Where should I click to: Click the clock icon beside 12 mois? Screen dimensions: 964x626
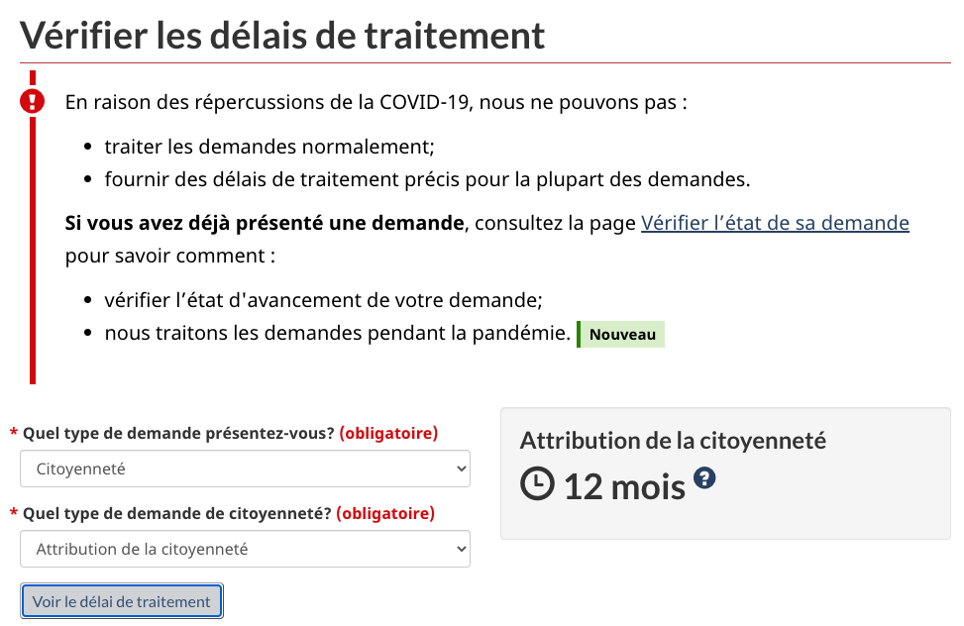pyautogui.click(x=537, y=484)
